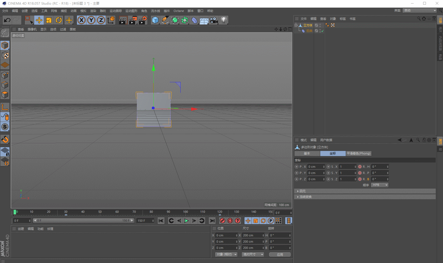Screen dimensions: 443x263
Task: Toggle parameter (P) keyframe recording
Action: [x=271, y=221]
